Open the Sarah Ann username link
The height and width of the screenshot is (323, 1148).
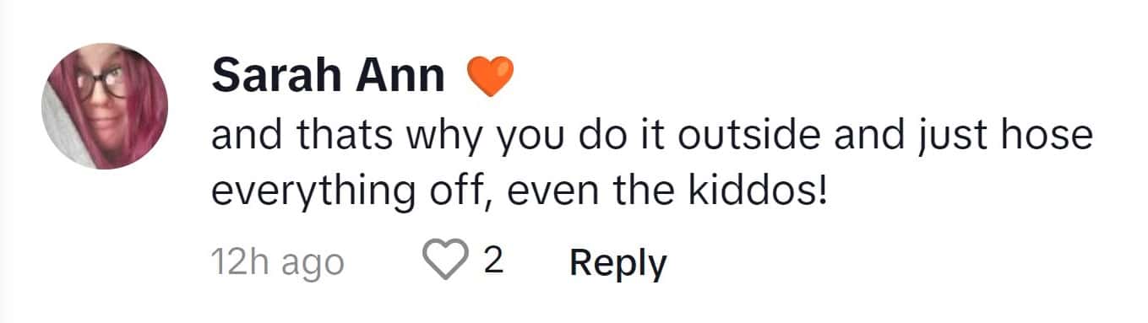tap(328, 76)
